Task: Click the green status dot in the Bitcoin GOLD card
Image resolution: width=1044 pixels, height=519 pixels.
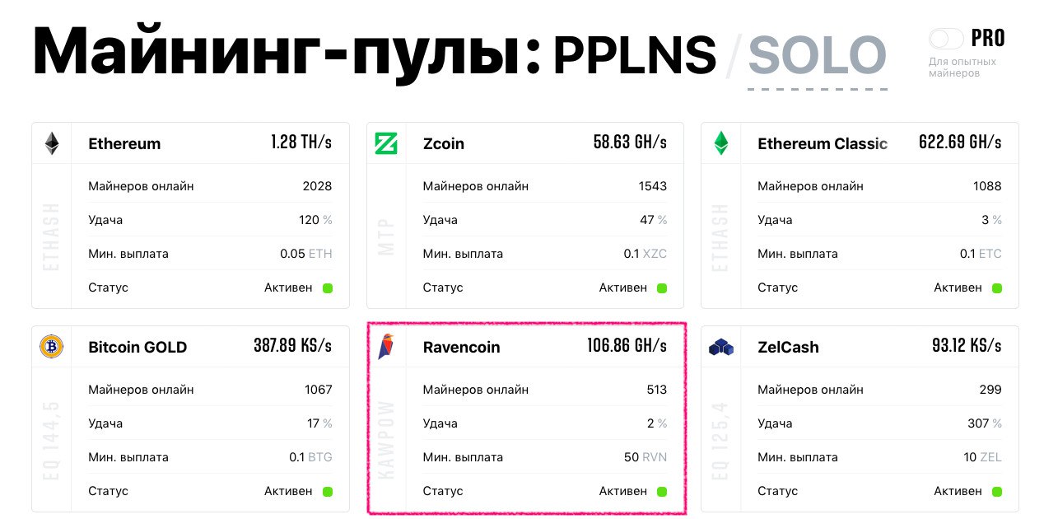Action: tap(327, 492)
